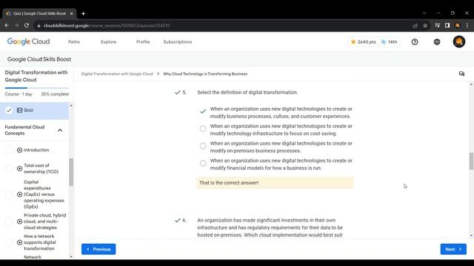Open the comments feedback icon
Image resolution: width=474 pixels, height=266 pixels.
461,74
